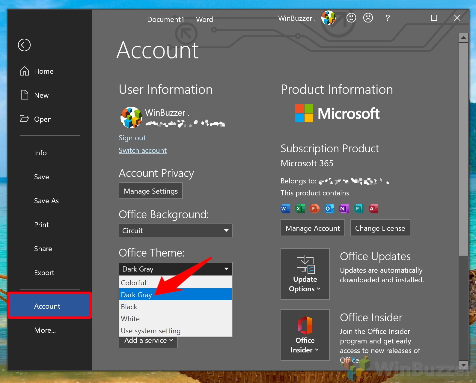
Task: Select Black theme option
Action: (x=176, y=307)
